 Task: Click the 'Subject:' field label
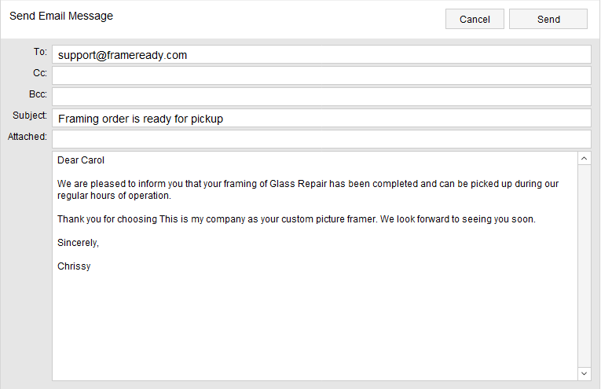(30, 116)
